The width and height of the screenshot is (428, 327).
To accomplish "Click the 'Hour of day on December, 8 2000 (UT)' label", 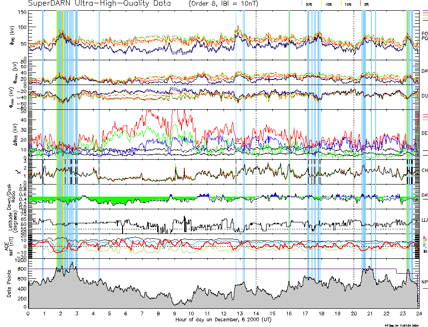I will tap(223, 320).
